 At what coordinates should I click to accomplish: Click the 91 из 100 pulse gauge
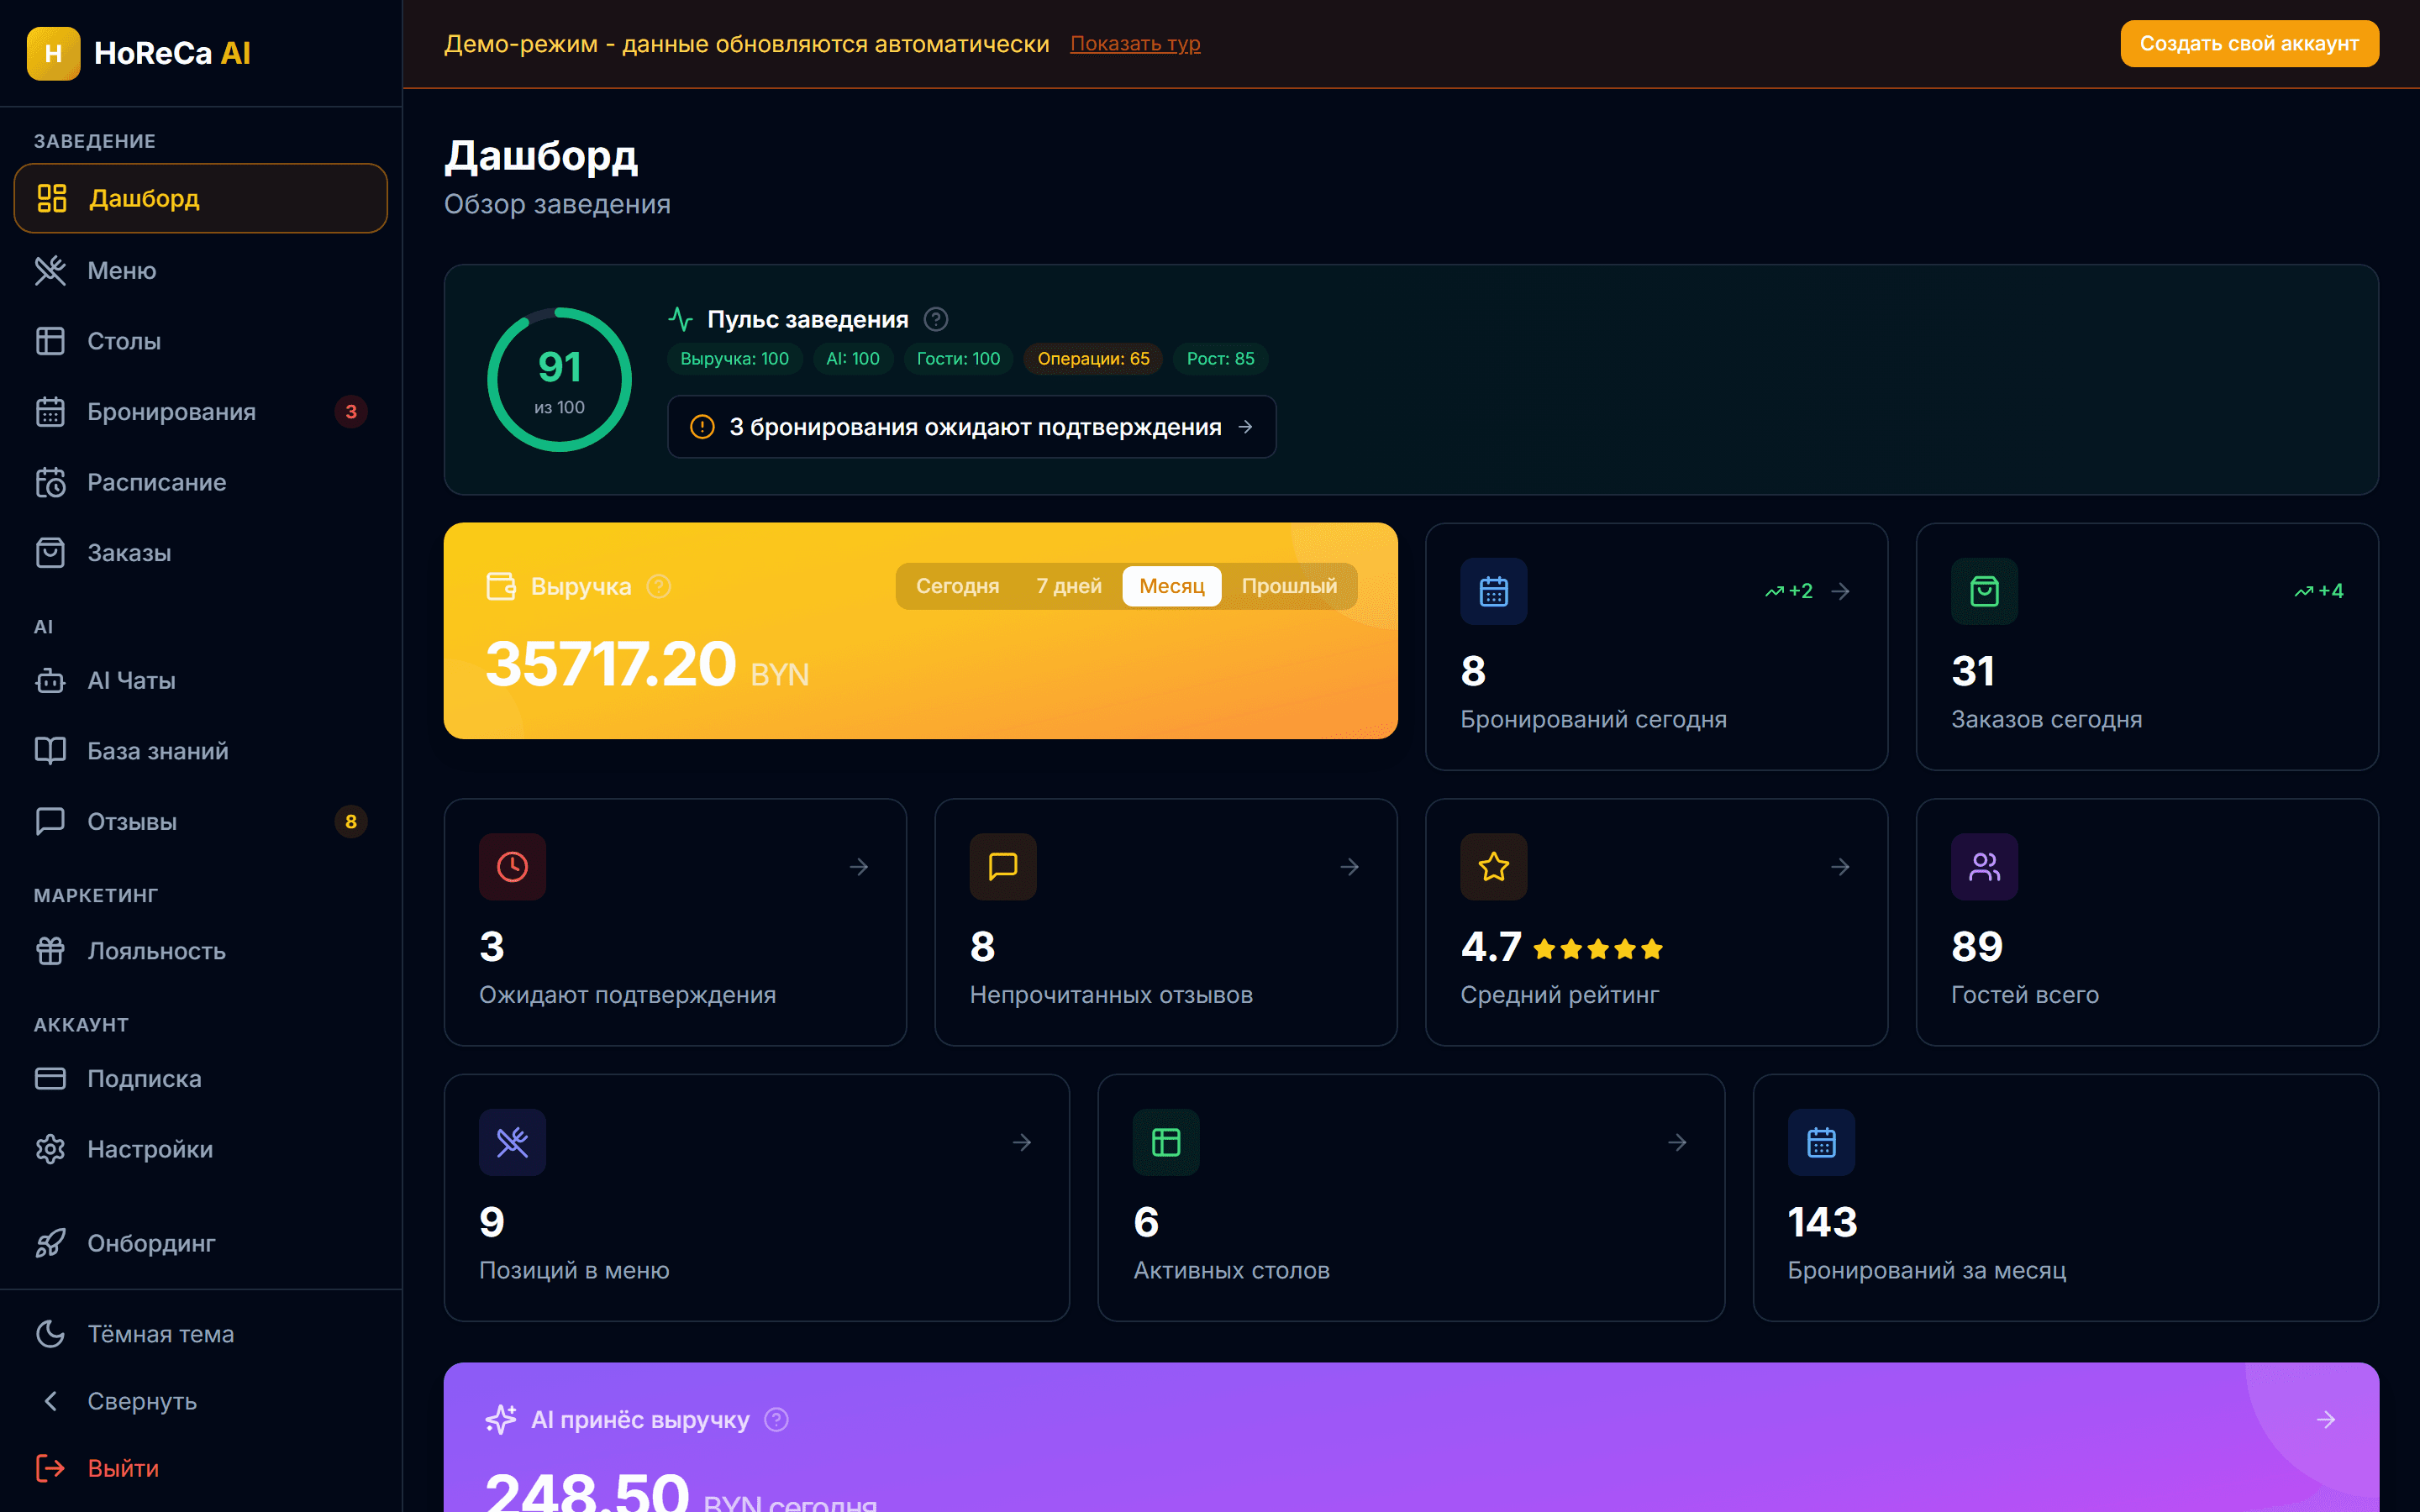tap(559, 380)
